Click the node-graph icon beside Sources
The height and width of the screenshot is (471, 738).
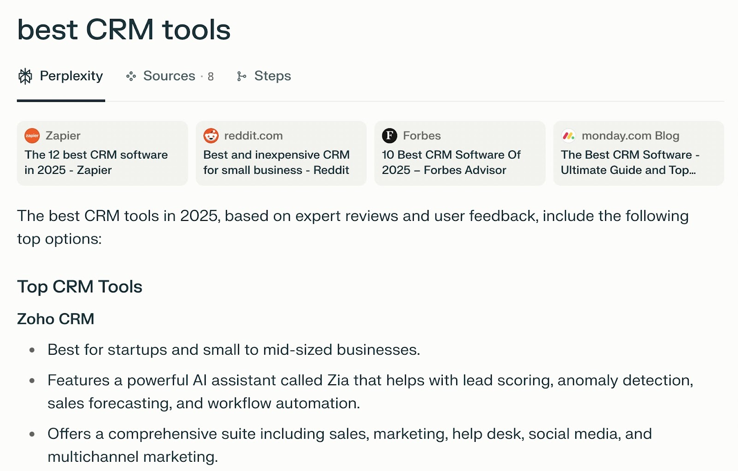click(x=131, y=76)
